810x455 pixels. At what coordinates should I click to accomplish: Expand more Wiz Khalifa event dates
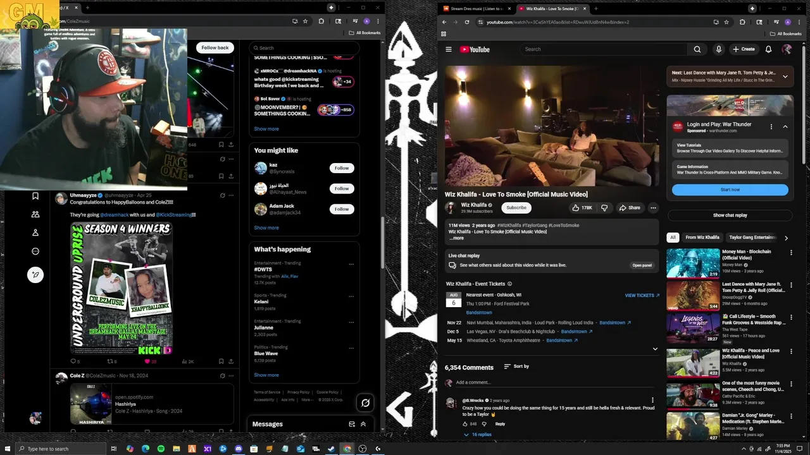pyautogui.click(x=655, y=349)
